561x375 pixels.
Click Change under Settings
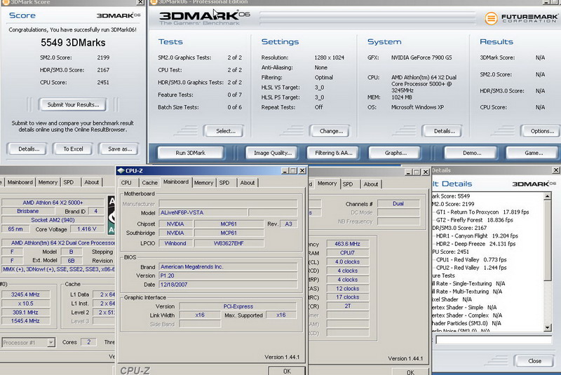pos(329,131)
